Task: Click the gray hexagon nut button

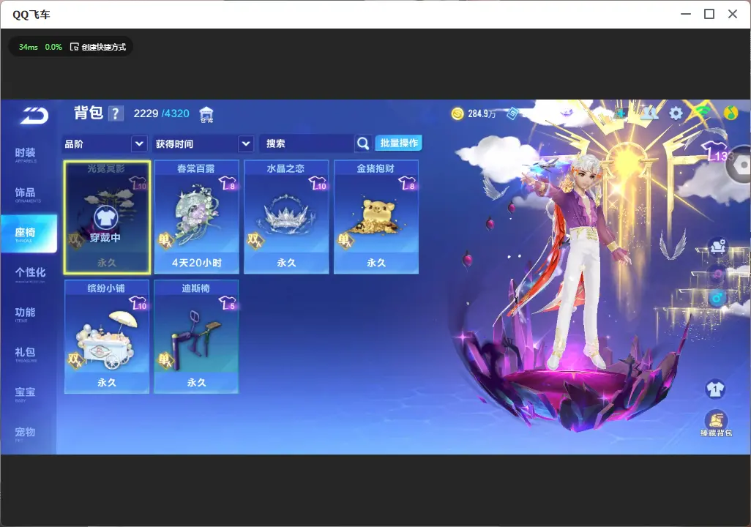Action: point(740,165)
